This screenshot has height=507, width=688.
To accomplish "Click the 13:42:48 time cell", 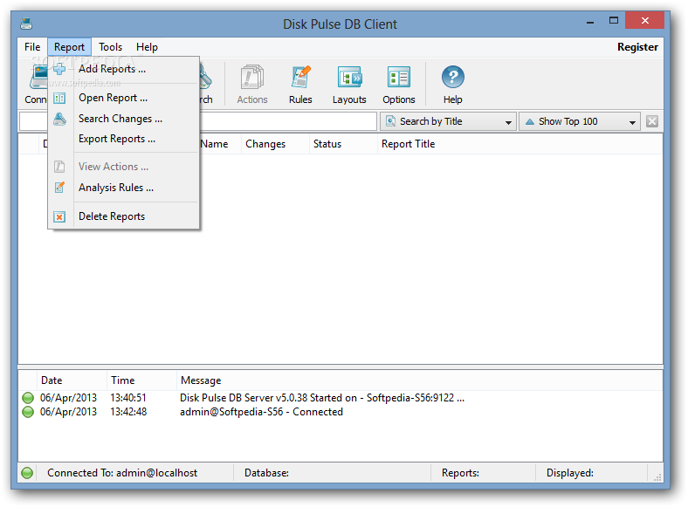I will tap(128, 412).
